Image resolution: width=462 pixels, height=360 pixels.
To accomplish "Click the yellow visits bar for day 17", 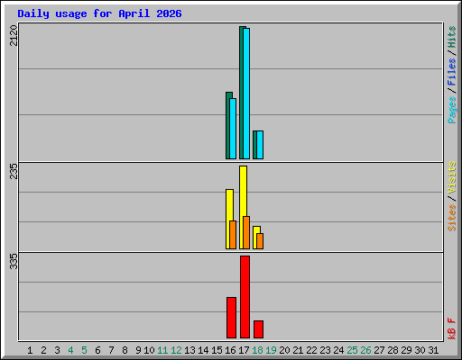I will [x=243, y=191].
